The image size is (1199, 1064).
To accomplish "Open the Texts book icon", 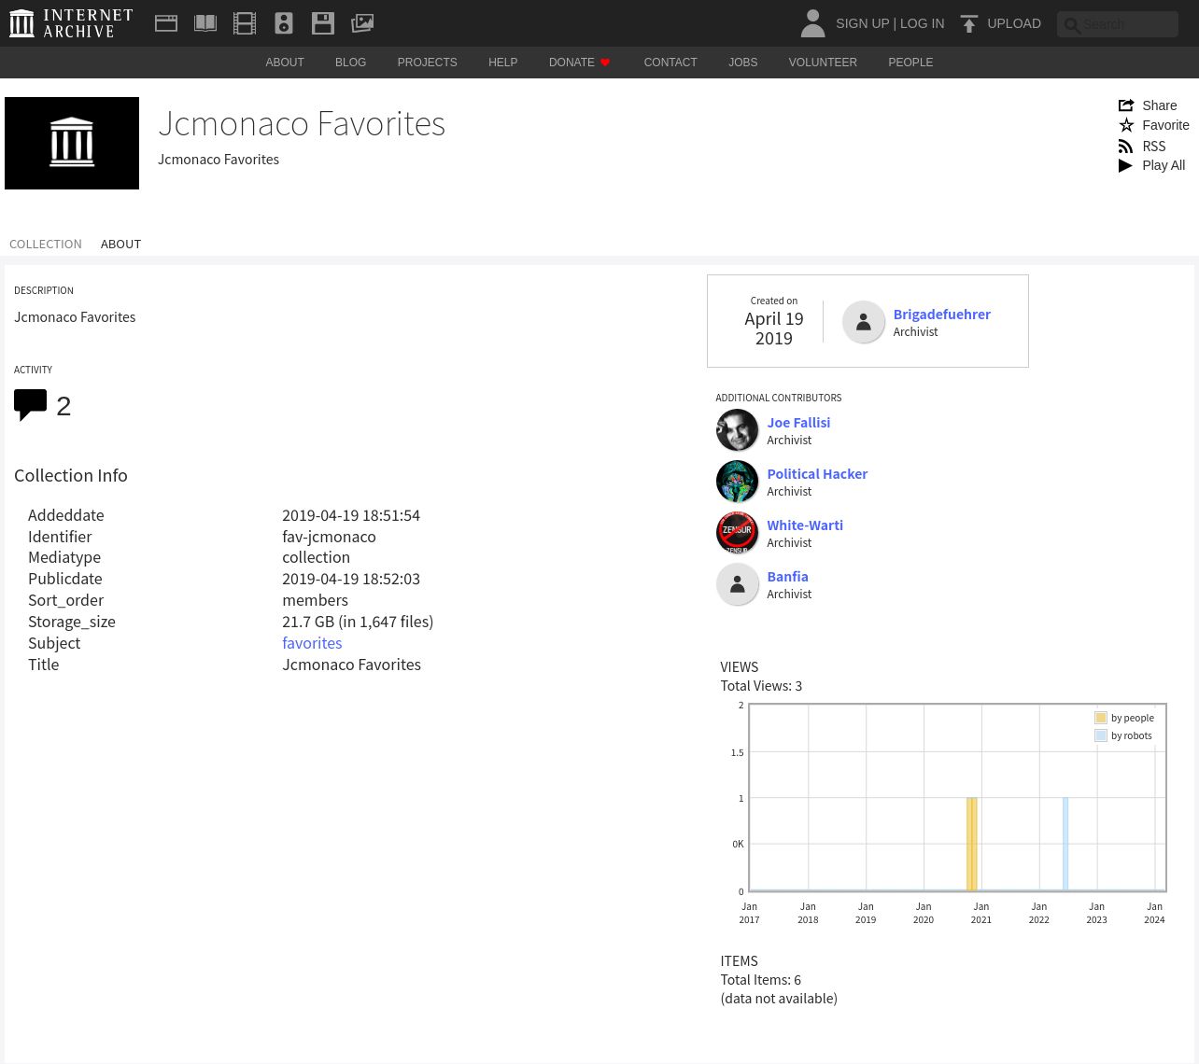I will (x=205, y=23).
